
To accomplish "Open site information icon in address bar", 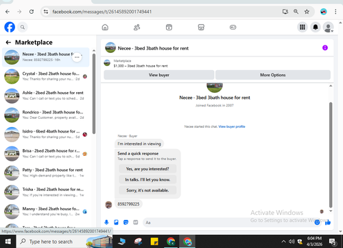I will (46, 12).
